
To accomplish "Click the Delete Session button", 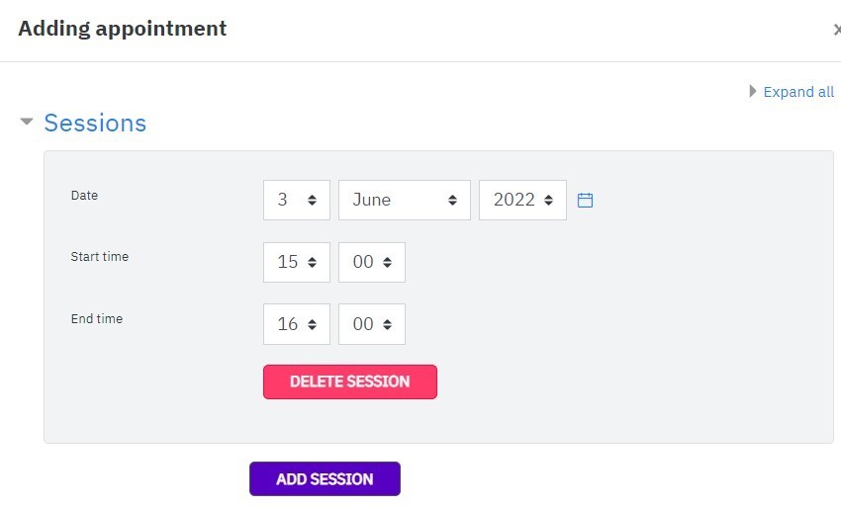I will [349, 381].
